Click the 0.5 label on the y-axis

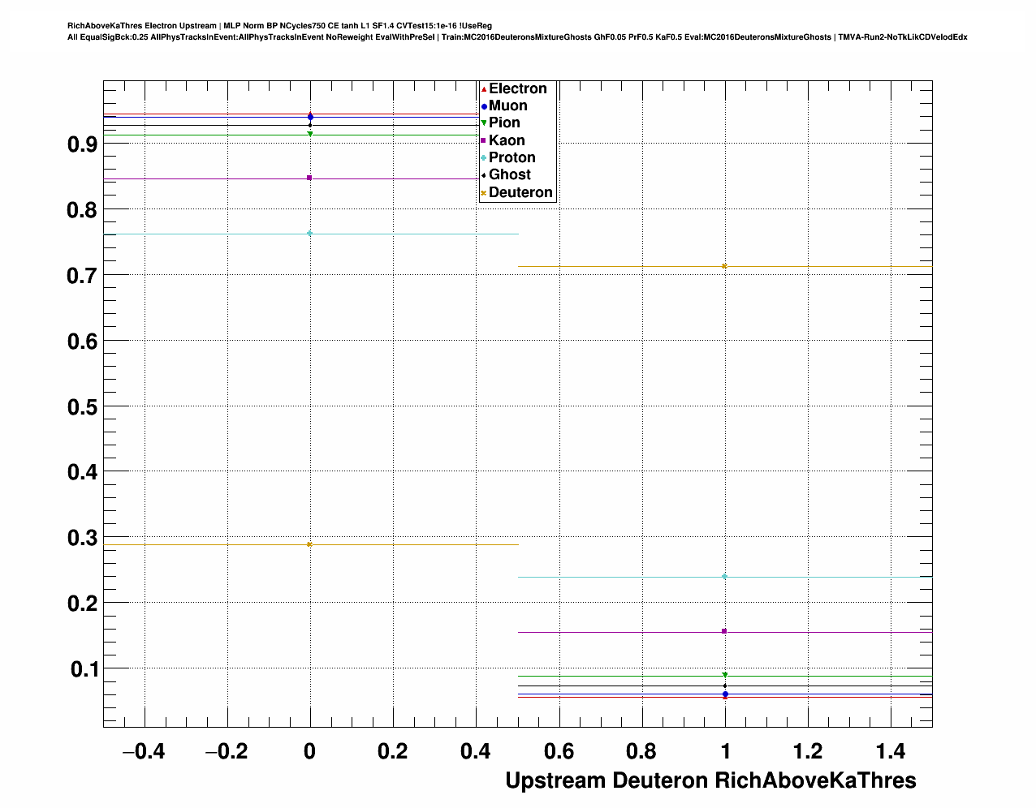(82, 407)
